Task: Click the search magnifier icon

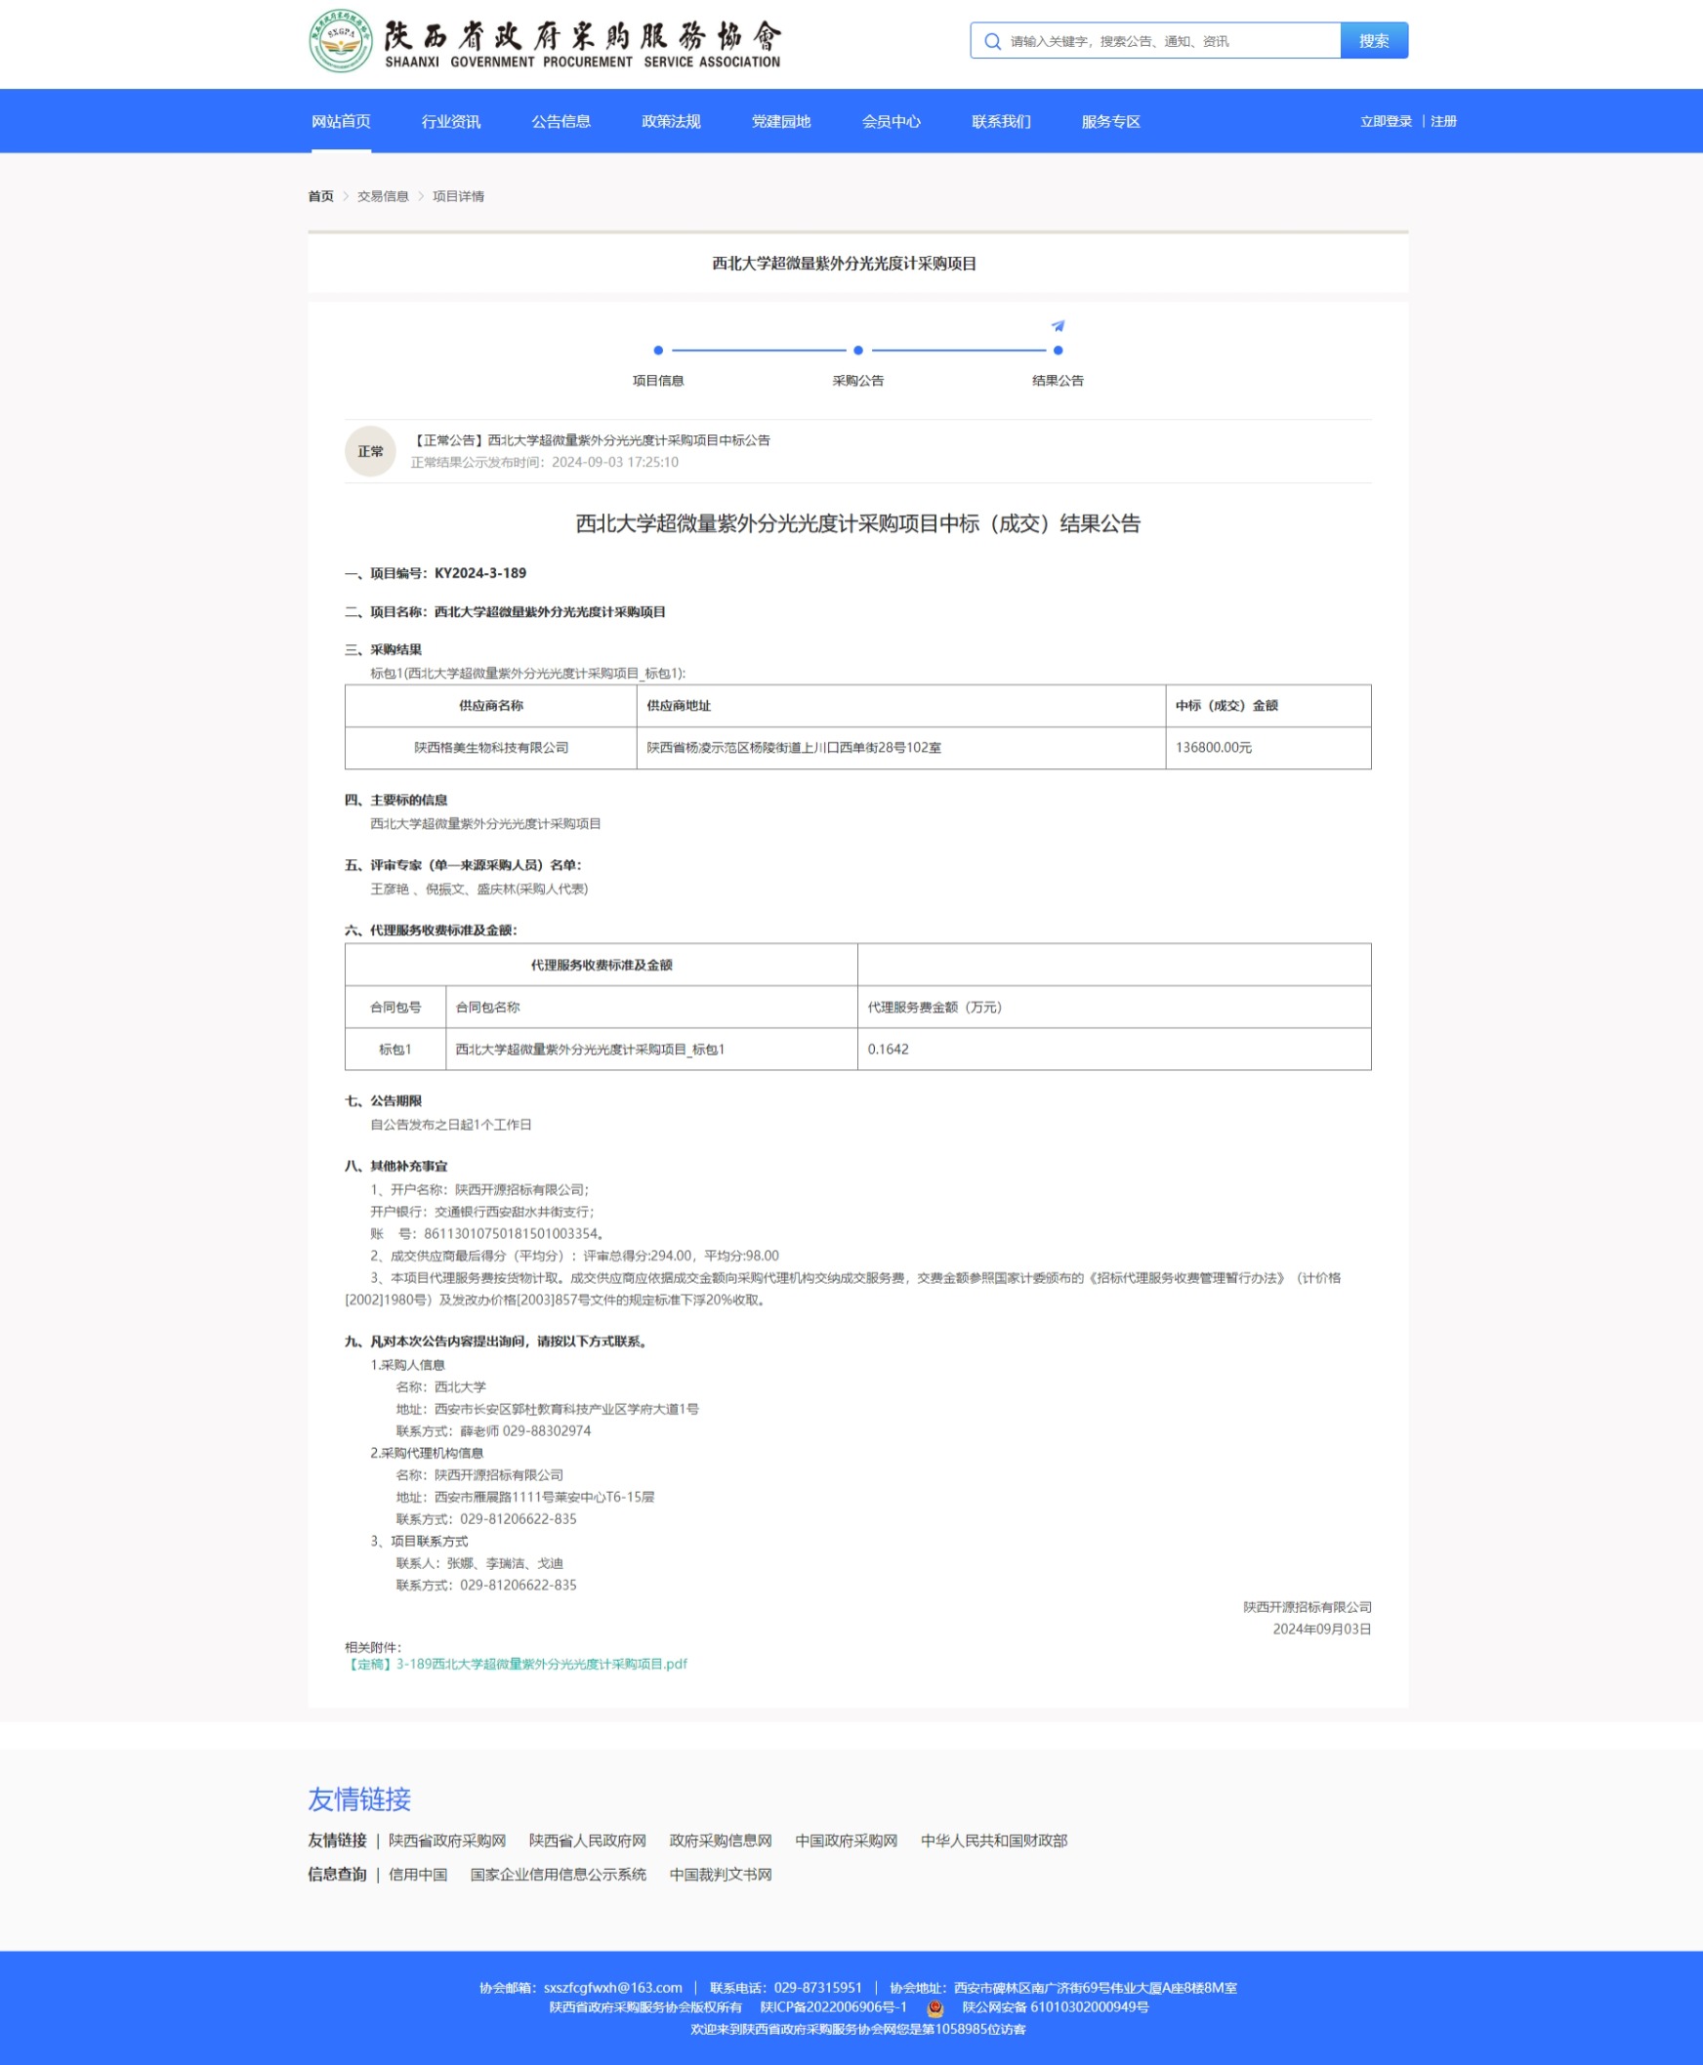Action: tap(992, 41)
